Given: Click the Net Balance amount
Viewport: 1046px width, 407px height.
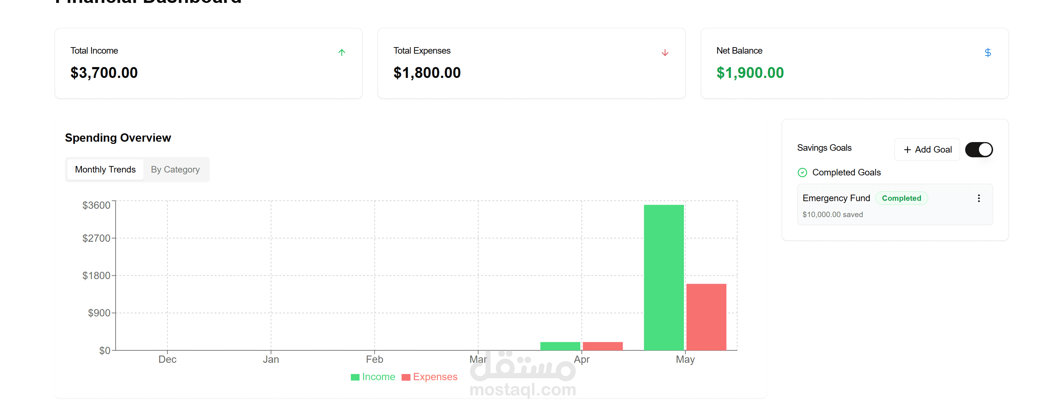Looking at the screenshot, I should tap(750, 73).
